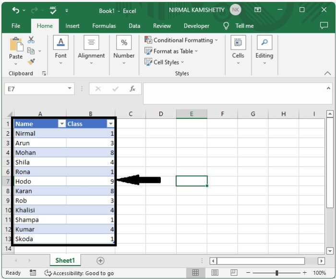Viewport: 336px width, 279px height.
Task: Click the Enter checkmark formula icon
Action: (x=115, y=89)
